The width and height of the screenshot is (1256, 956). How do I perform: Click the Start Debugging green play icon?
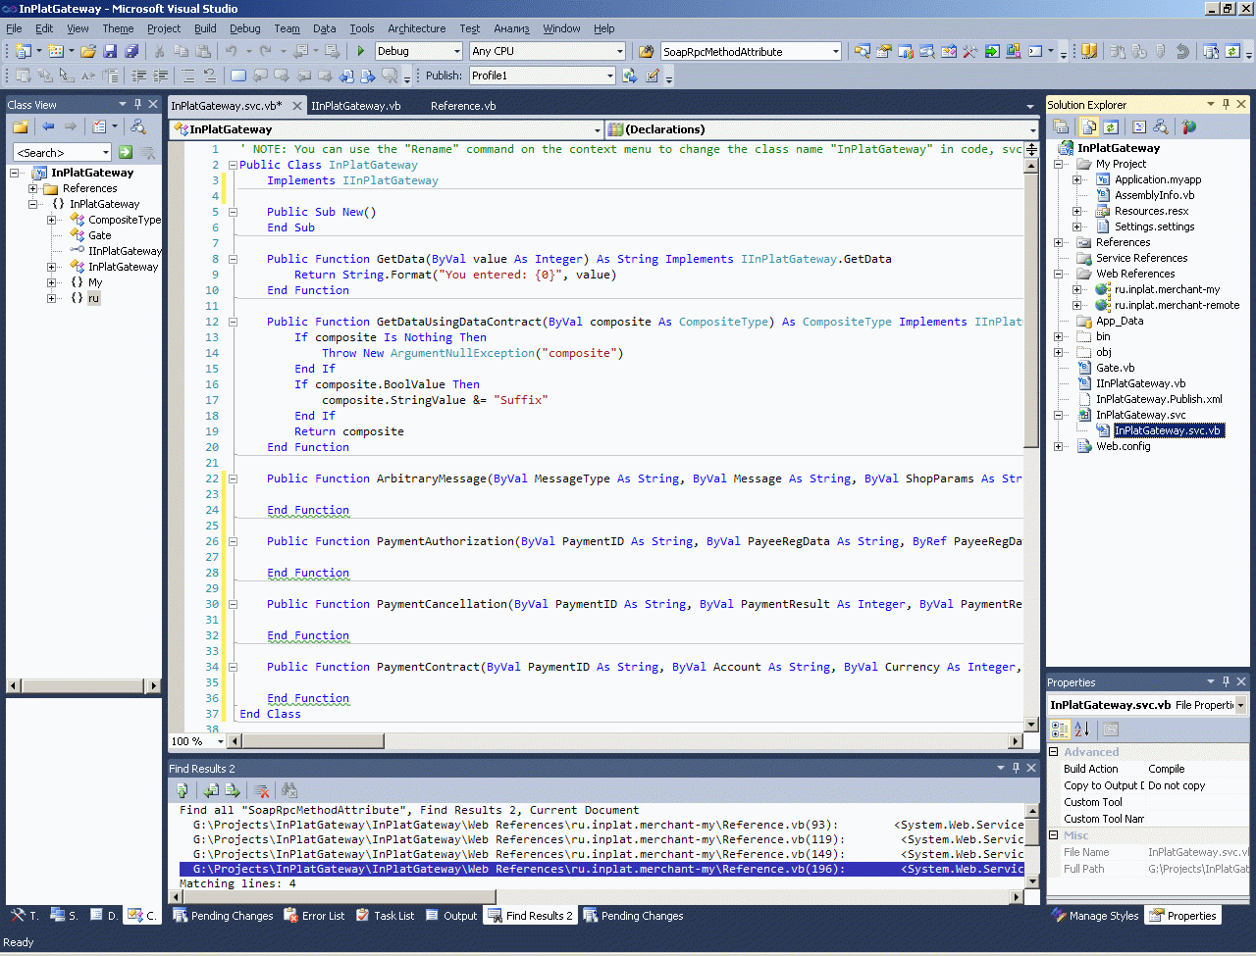[361, 51]
